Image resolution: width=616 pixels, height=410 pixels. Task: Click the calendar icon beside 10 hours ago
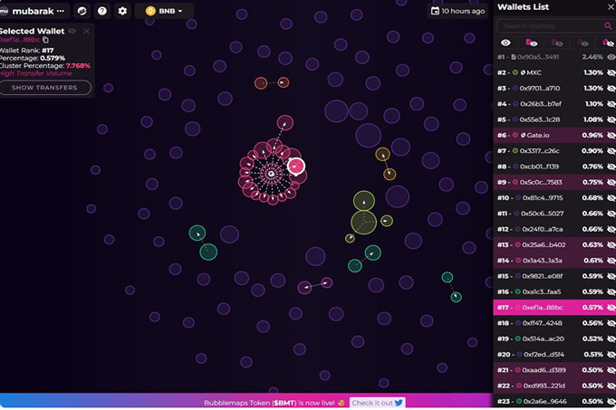click(x=435, y=11)
